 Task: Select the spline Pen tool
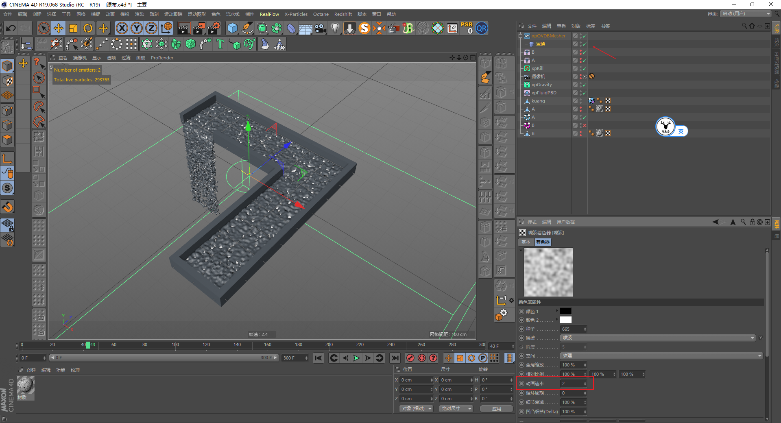point(247,28)
